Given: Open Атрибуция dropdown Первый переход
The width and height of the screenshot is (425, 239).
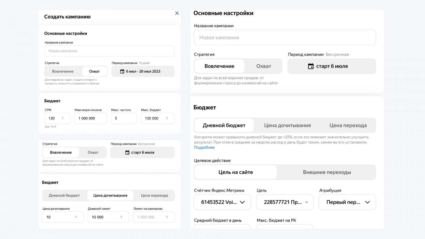Looking at the screenshot, I should point(347,202).
